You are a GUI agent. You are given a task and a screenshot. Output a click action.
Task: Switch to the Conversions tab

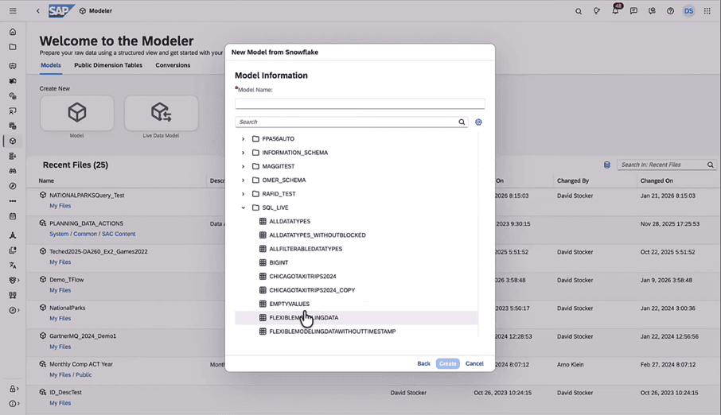(x=173, y=65)
